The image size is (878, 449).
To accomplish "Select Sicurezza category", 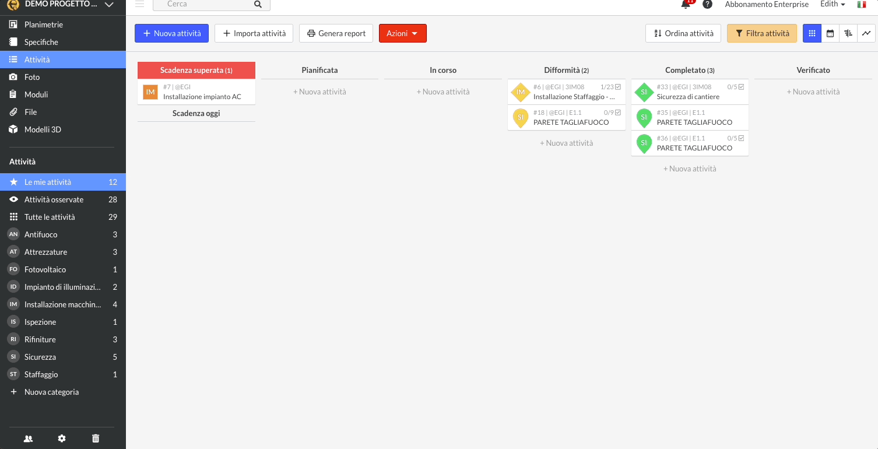I will (63, 357).
